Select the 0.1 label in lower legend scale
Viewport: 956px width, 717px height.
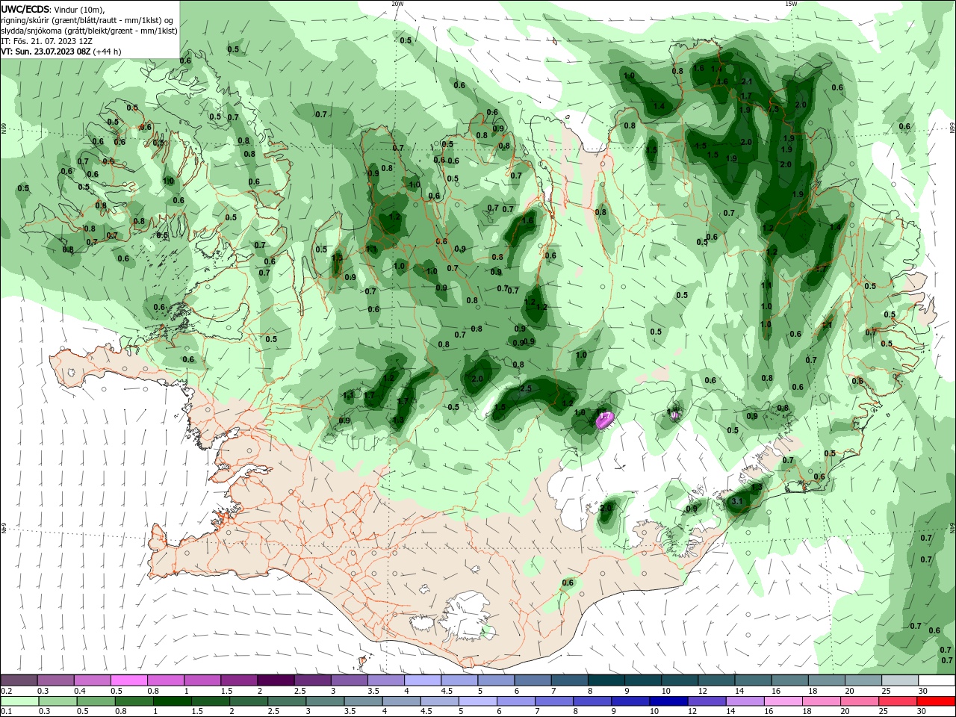point(7,712)
